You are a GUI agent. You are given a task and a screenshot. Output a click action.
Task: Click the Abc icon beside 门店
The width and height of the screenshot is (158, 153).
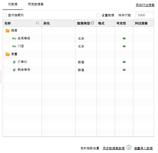(14, 46)
